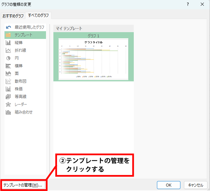
Task: Select the 縦棒 category label
Action: 19,43
